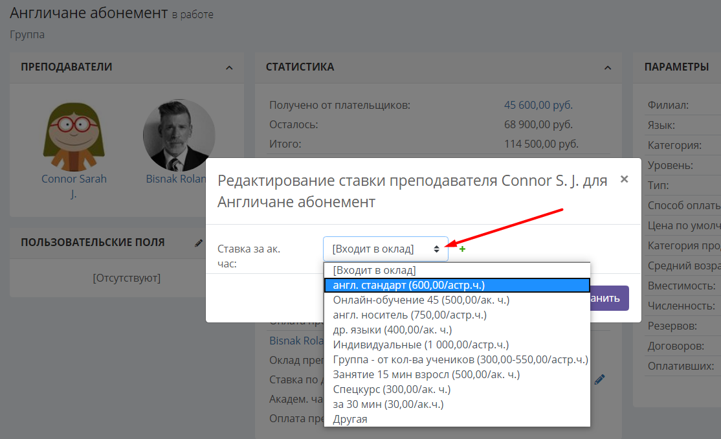Click the 68 900,00 руб. remaining value

coord(538,125)
